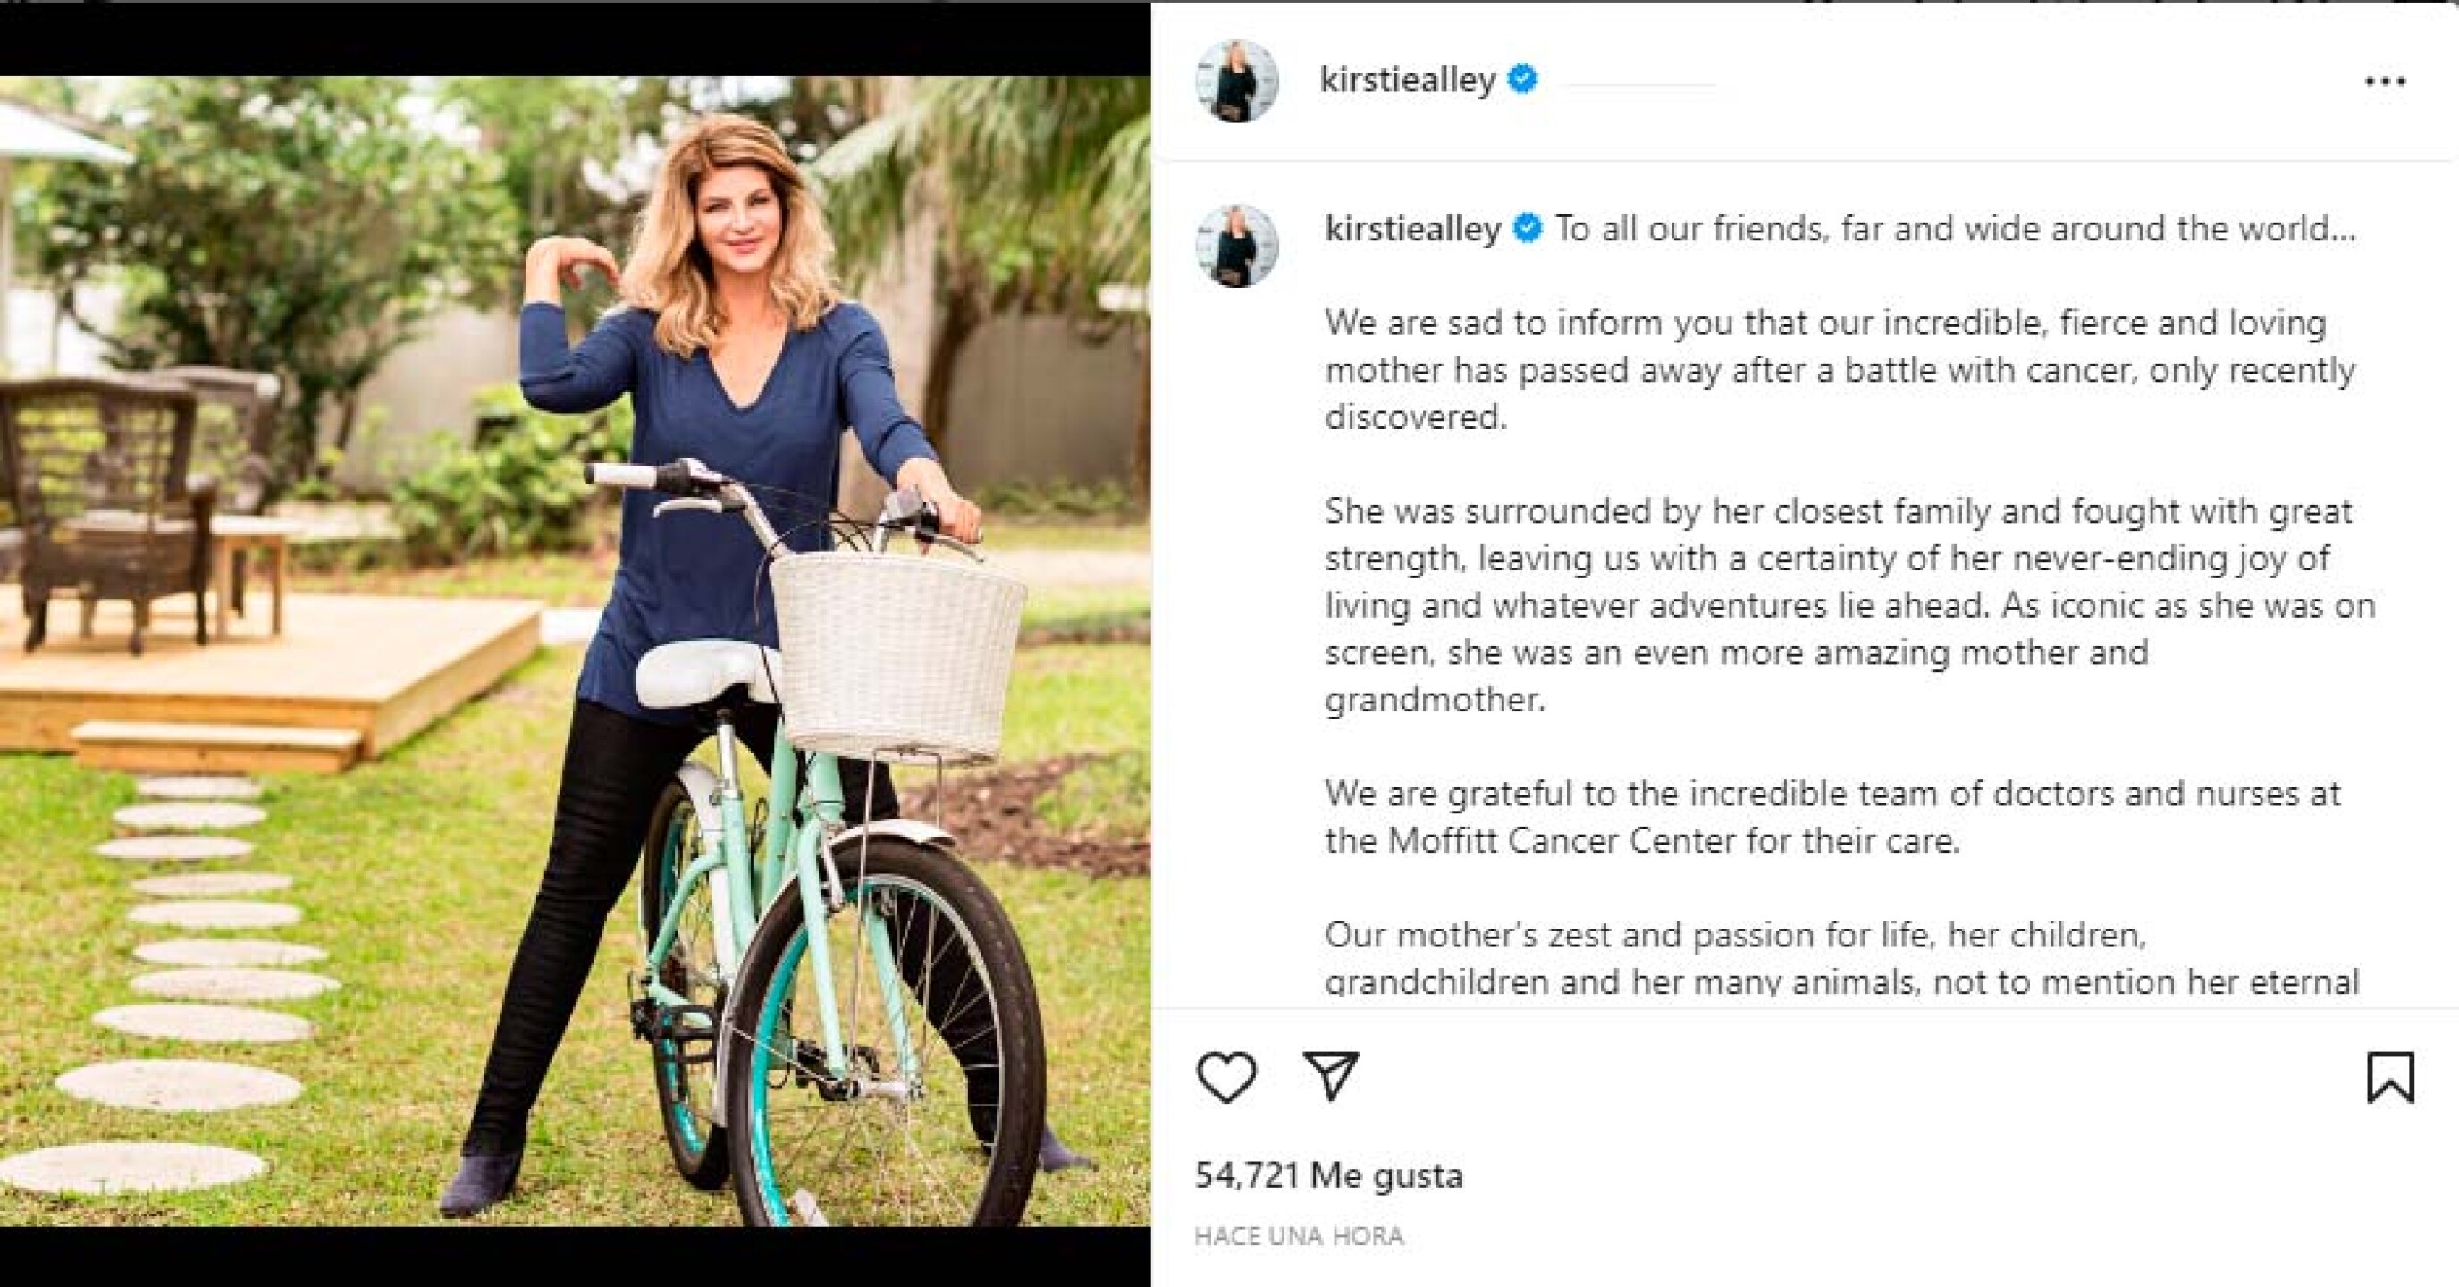The width and height of the screenshot is (2459, 1287).
Task: Click the "To all our friends" caption line
Action: click(x=1955, y=229)
